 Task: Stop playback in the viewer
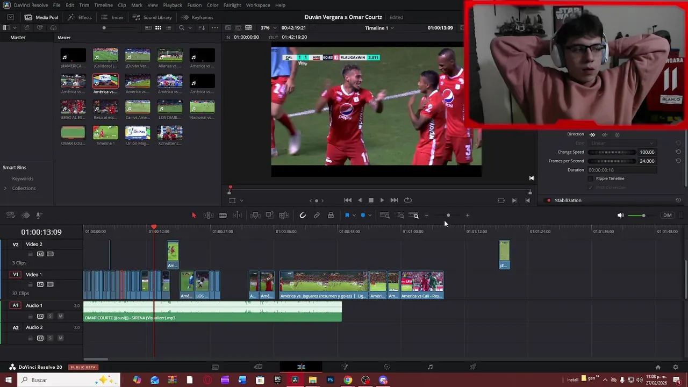click(371, 200)
